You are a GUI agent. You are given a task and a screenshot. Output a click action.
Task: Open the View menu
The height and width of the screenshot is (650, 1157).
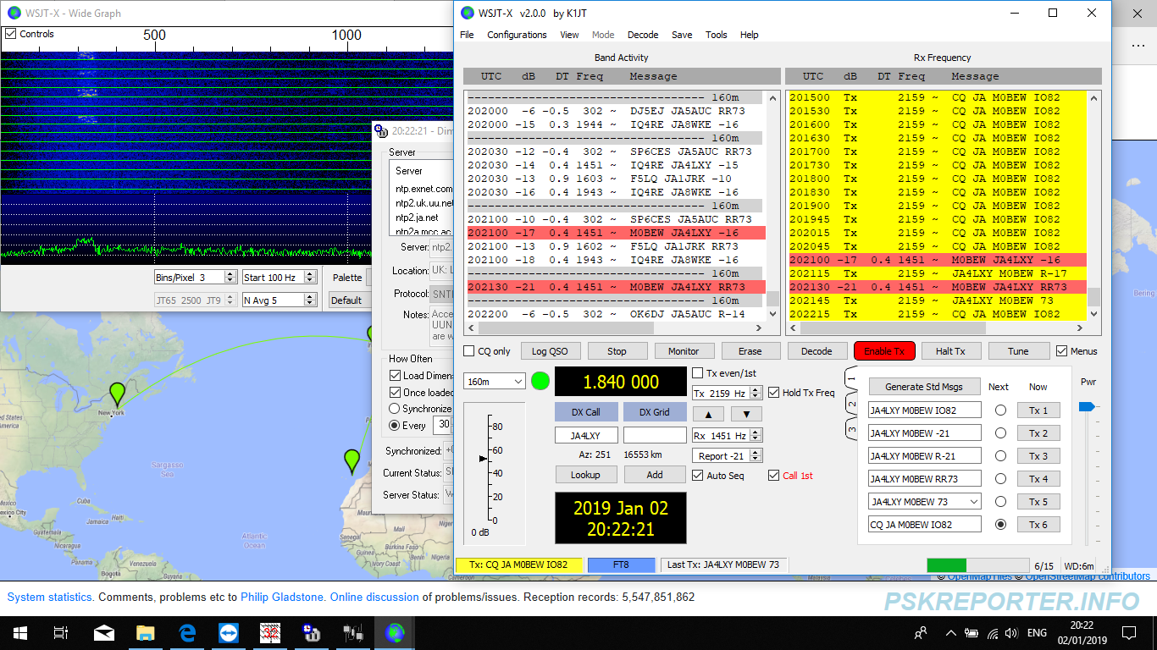(569, 35)
